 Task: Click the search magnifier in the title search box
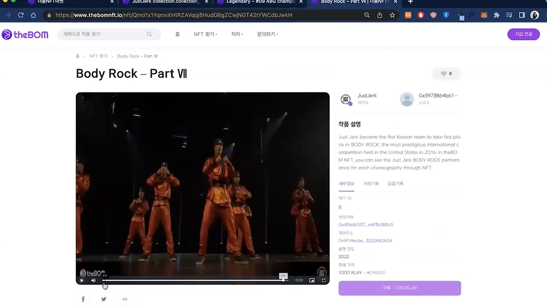tap(149, 34)
